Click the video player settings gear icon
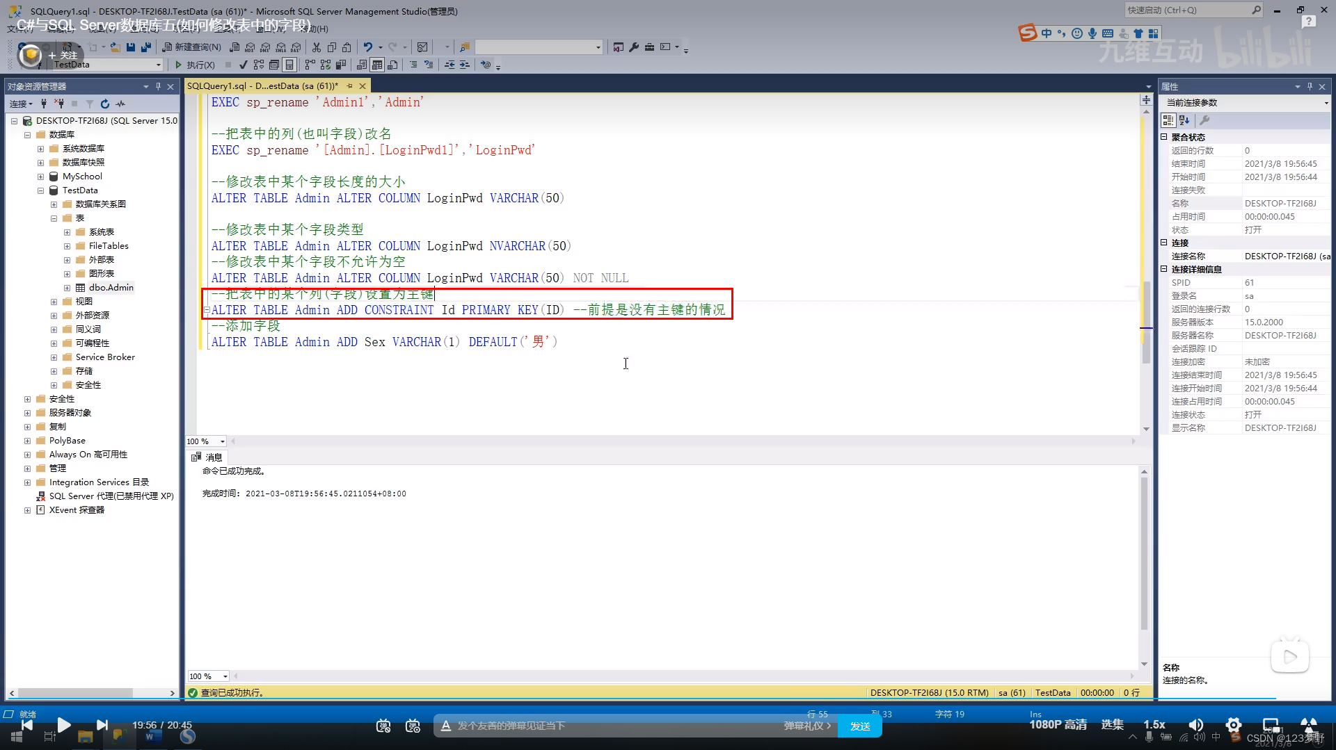The height and width of the screenshot is (750, 1336). [1234, 725]
